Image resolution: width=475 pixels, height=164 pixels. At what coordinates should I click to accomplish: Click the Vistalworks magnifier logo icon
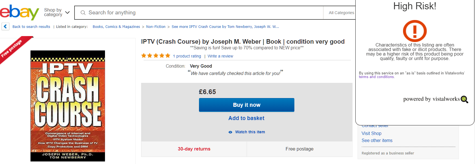tap(464, 99)
